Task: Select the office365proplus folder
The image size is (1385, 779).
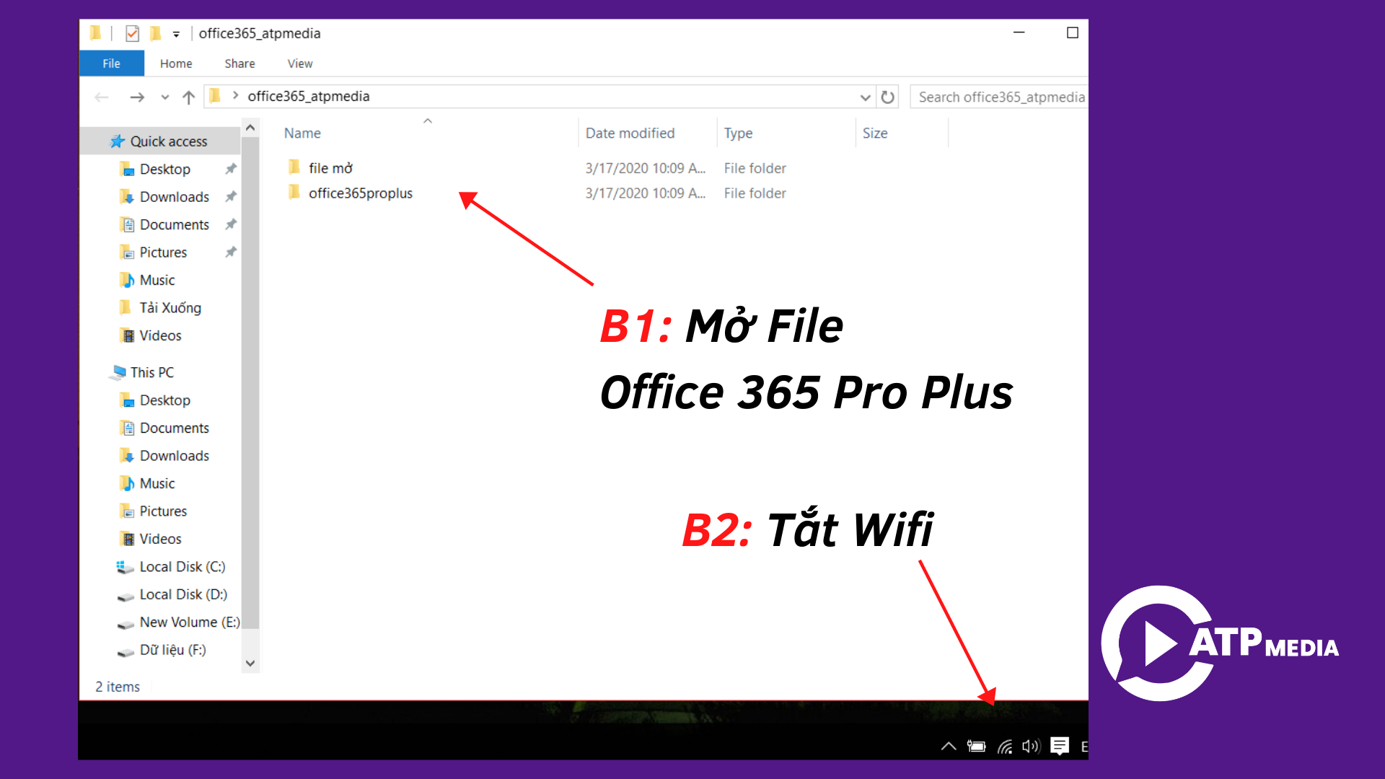Action: [x=361, y=193]
